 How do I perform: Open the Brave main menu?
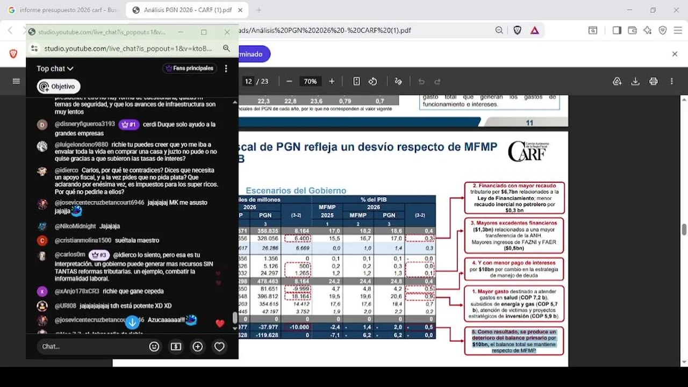tap(678, 31)
